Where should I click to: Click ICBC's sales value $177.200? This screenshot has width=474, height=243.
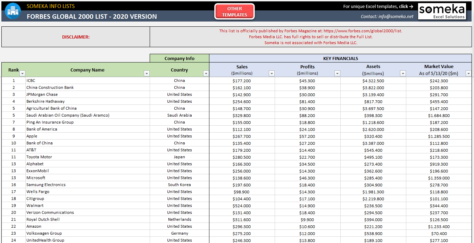(242, 81)
